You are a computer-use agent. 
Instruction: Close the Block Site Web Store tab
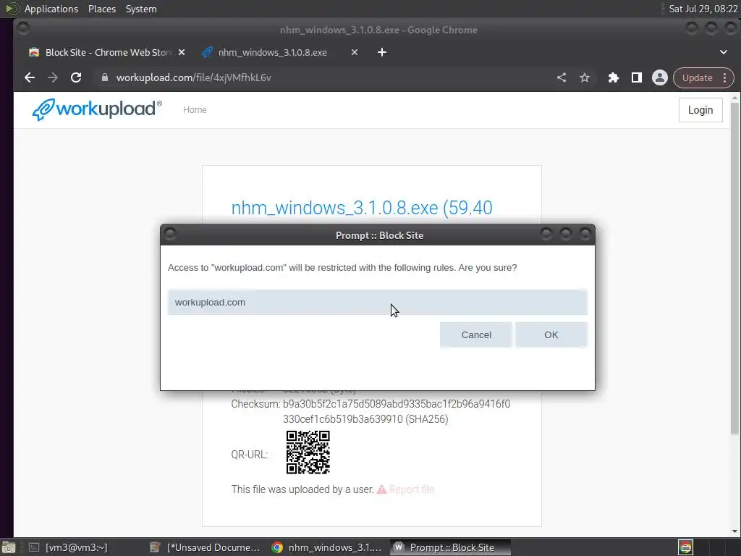pos(182,52)
